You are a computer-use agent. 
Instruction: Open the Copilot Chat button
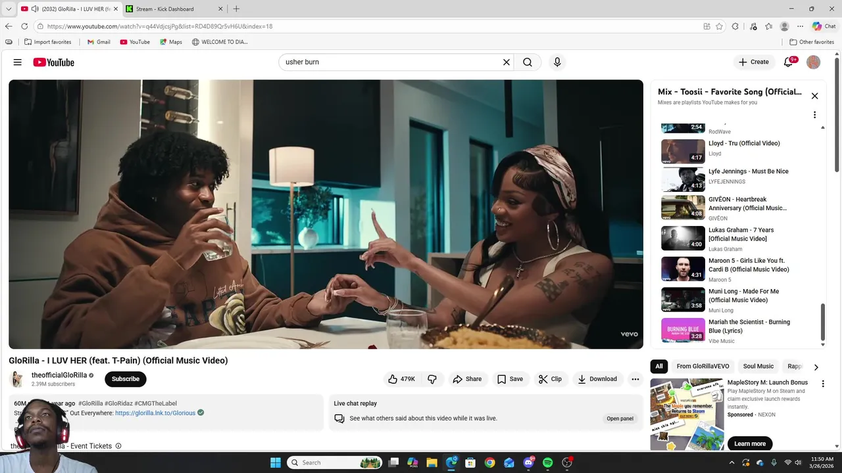click(824, 26)
